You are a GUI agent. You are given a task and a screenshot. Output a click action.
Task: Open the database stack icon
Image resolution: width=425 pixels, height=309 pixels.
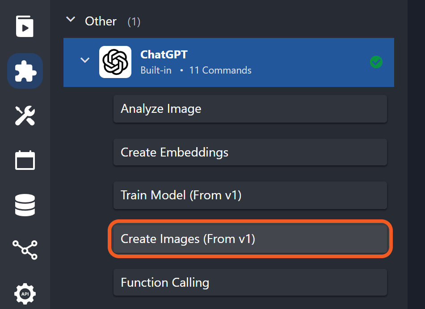[x=25, y=205]
